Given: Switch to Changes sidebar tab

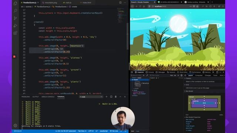Looking at the screenshot, I should click(208, 75).
